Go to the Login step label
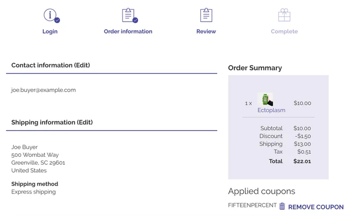The height and width of the screenshot is (216, 350). click(50, 31)
